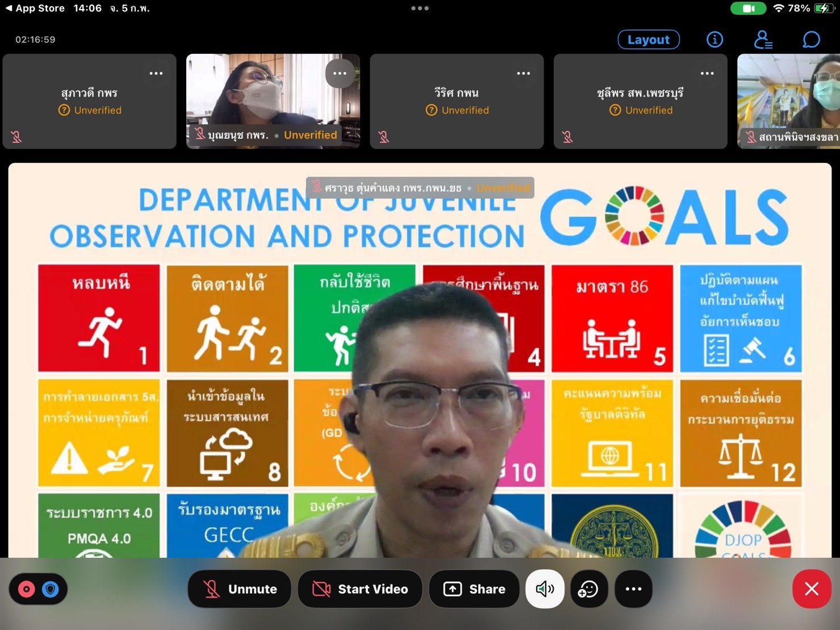840x630 pixels.
Task: Leave the meeting with the red X
Action: 812,589
